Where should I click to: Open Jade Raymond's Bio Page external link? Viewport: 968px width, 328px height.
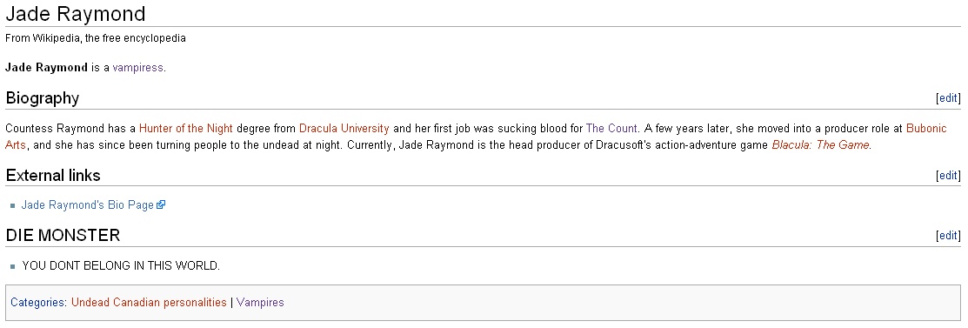[x=88, y=205]
